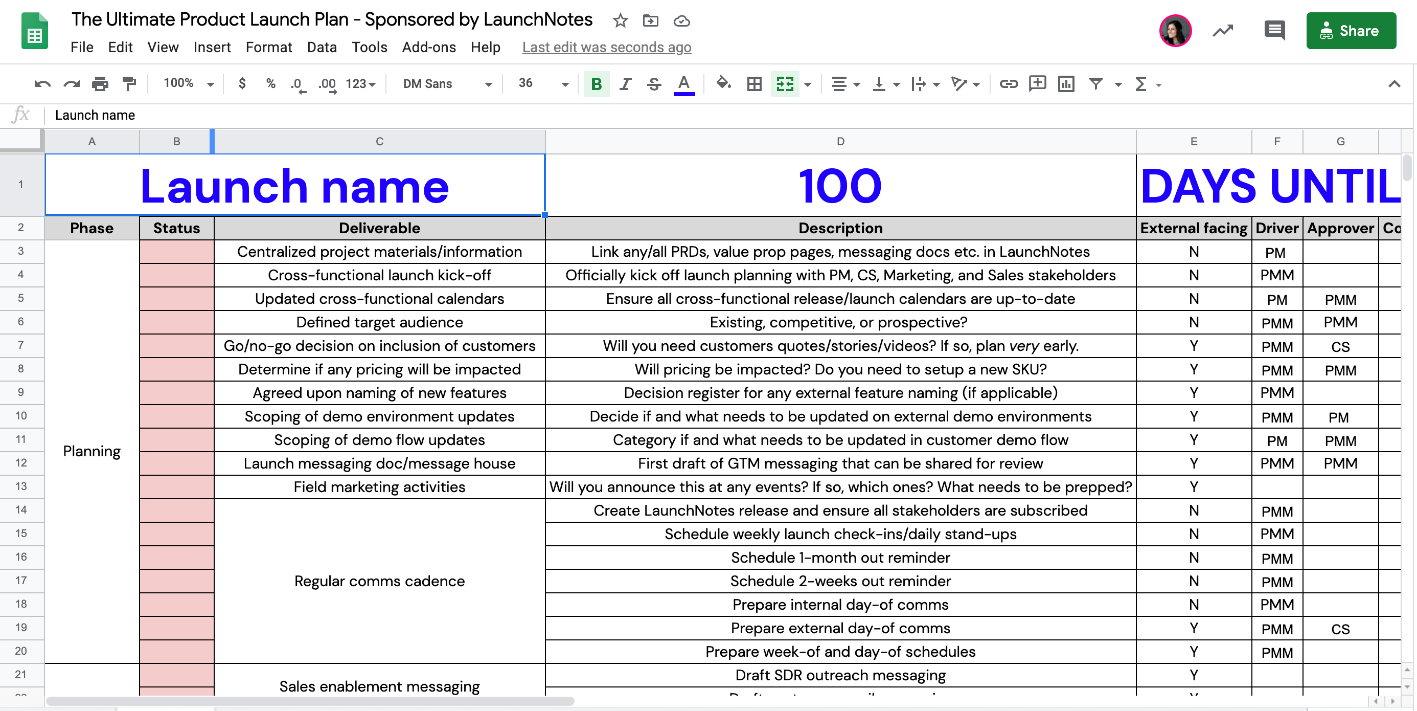Select 'Field marketing activities' cell
The height and width of the screenshot is (711, 1417).
[379, 486]
